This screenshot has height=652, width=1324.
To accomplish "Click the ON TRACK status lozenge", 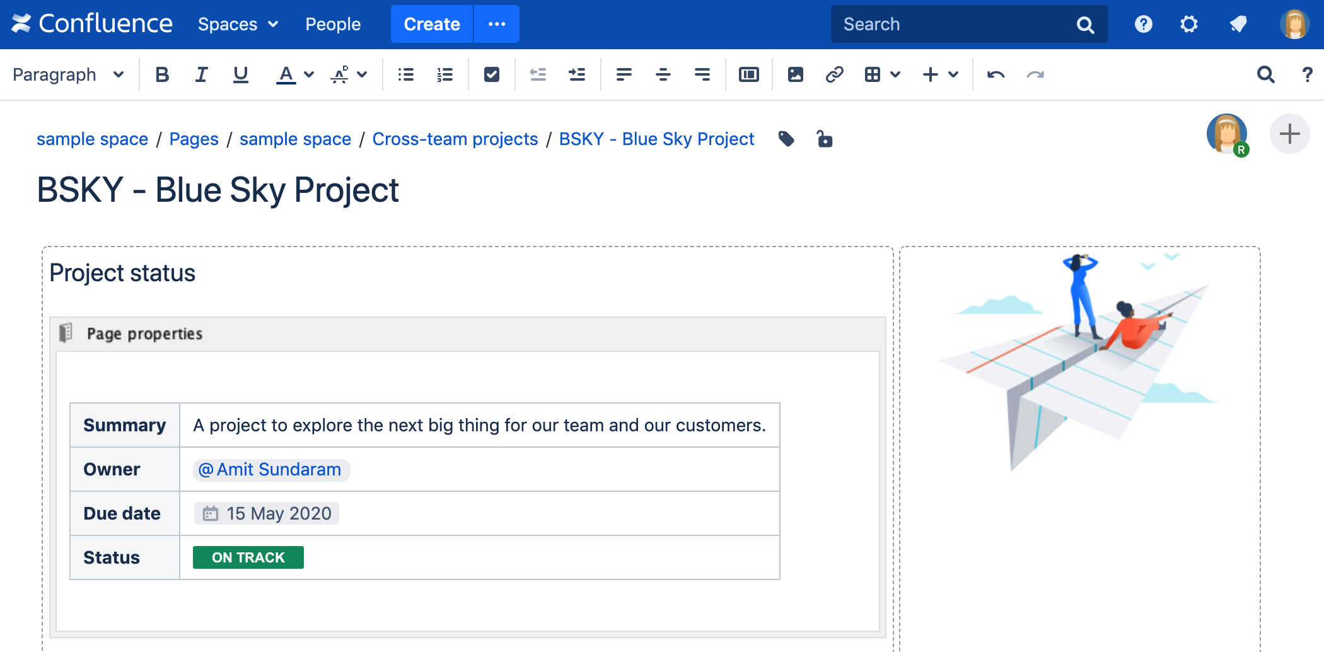I will coord(248,557).
